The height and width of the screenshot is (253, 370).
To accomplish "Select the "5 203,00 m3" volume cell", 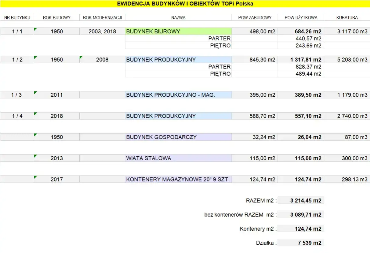I will (x=347, y=59).
